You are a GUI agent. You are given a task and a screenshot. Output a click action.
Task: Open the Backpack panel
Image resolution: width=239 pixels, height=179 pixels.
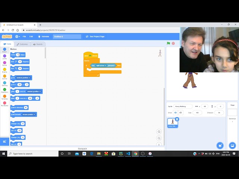(x=82, y=149)
